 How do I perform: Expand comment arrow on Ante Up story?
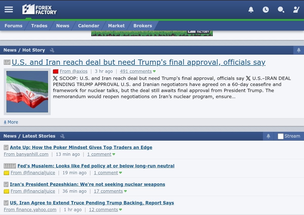(114, 154)
